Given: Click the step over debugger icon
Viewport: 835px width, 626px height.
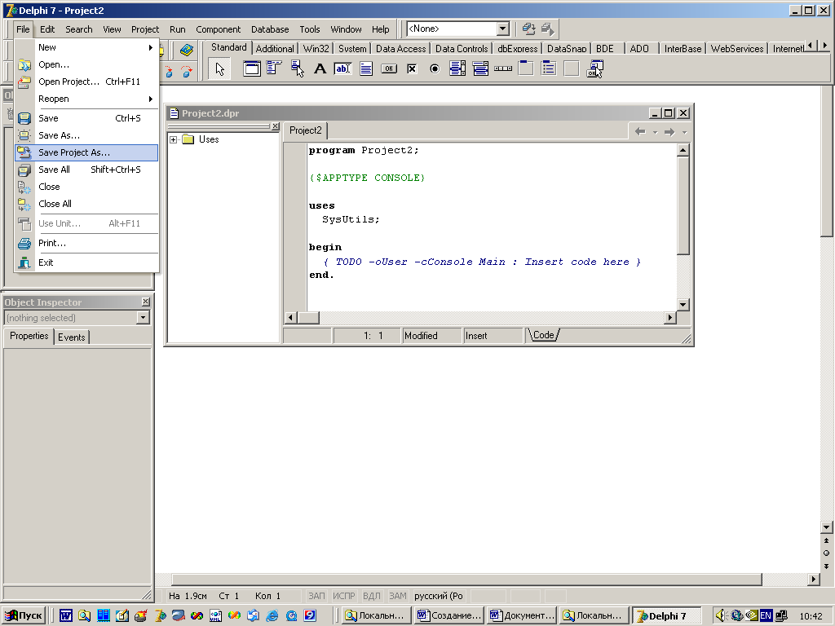Looking at the screenshot, I should tap(187, 72).
